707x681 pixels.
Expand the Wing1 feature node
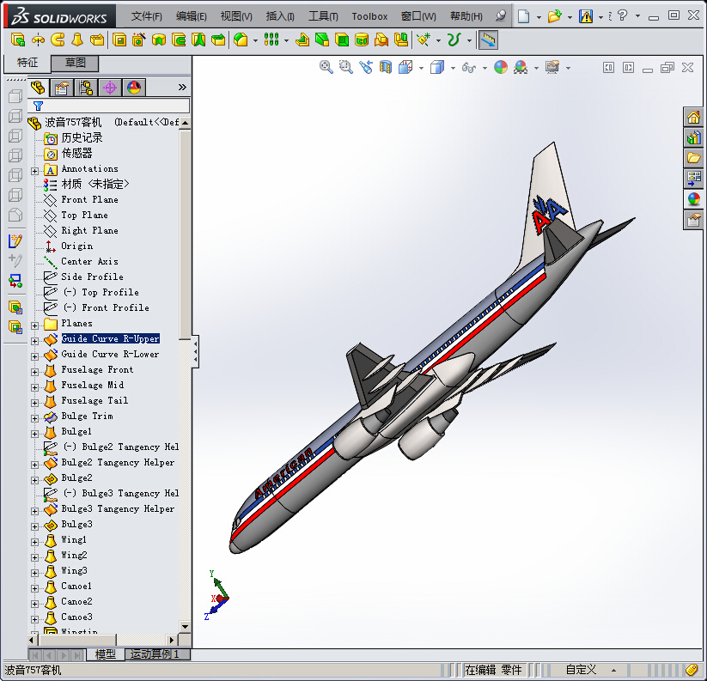click(x=34, y=542)
